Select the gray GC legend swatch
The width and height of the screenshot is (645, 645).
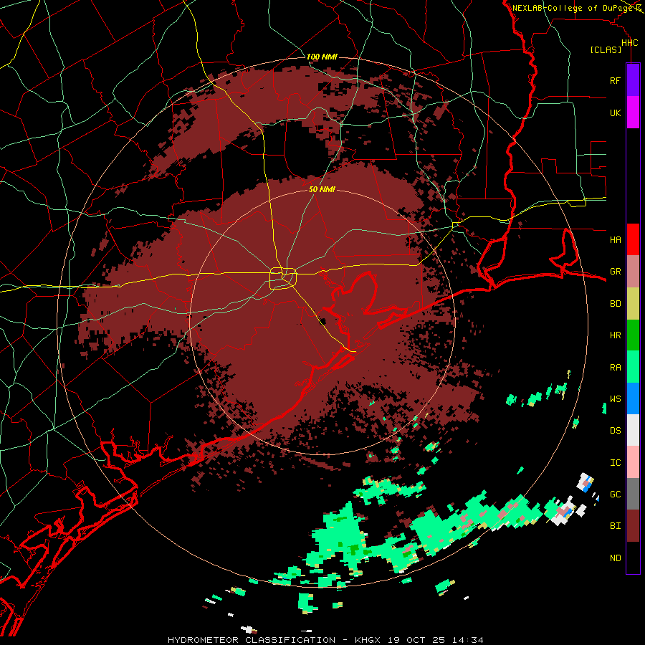(633, 494)
